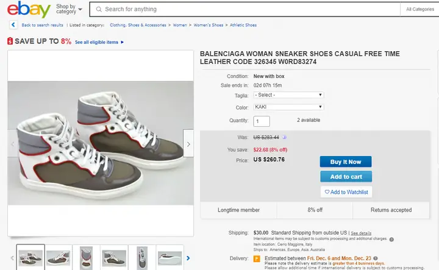This screenshot has width=439, height=270.
Task: Click the info icon beside the Was price
Action: (284, 137)
